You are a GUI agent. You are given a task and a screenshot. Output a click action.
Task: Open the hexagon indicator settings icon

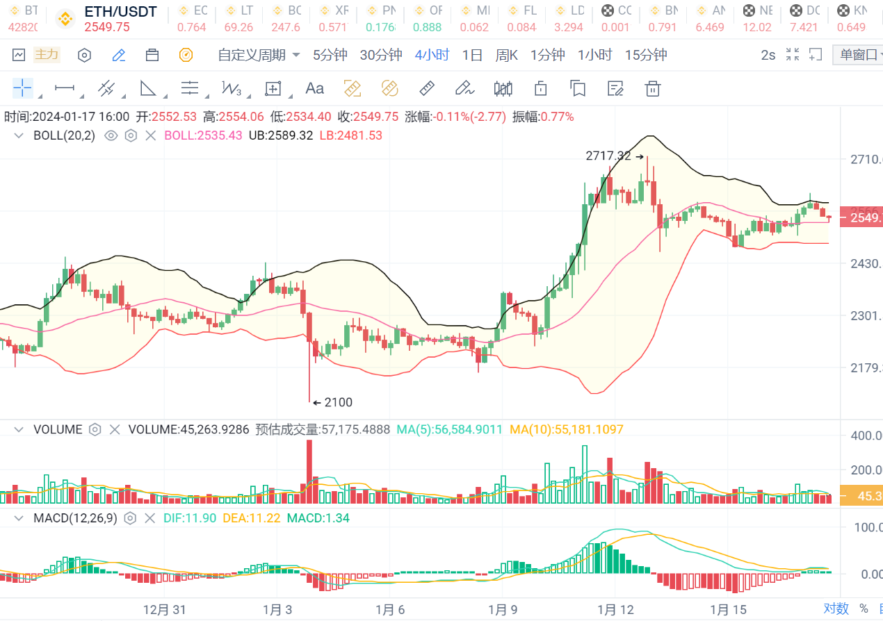[85, 55]
